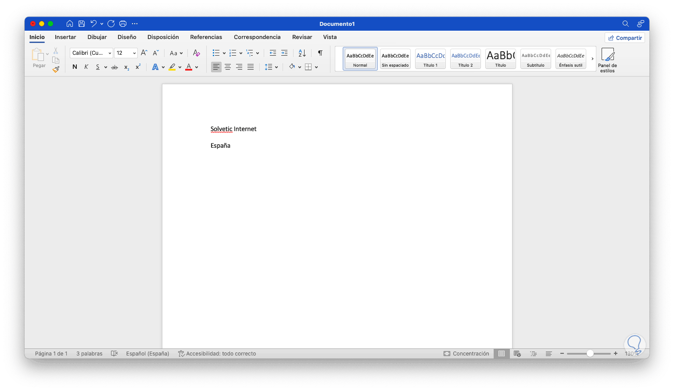Click the Format Painter brush icon
This screenshot has height=391, width=674.
(x=56, y=69)
